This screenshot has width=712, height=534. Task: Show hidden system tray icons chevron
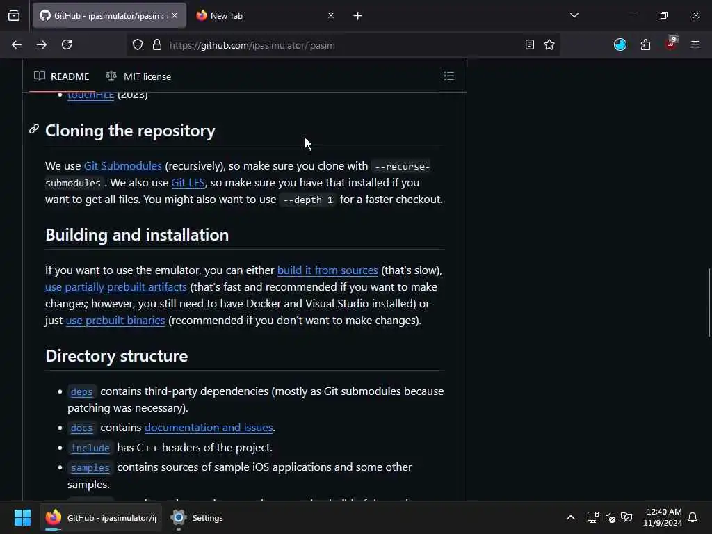click(571, 517)
